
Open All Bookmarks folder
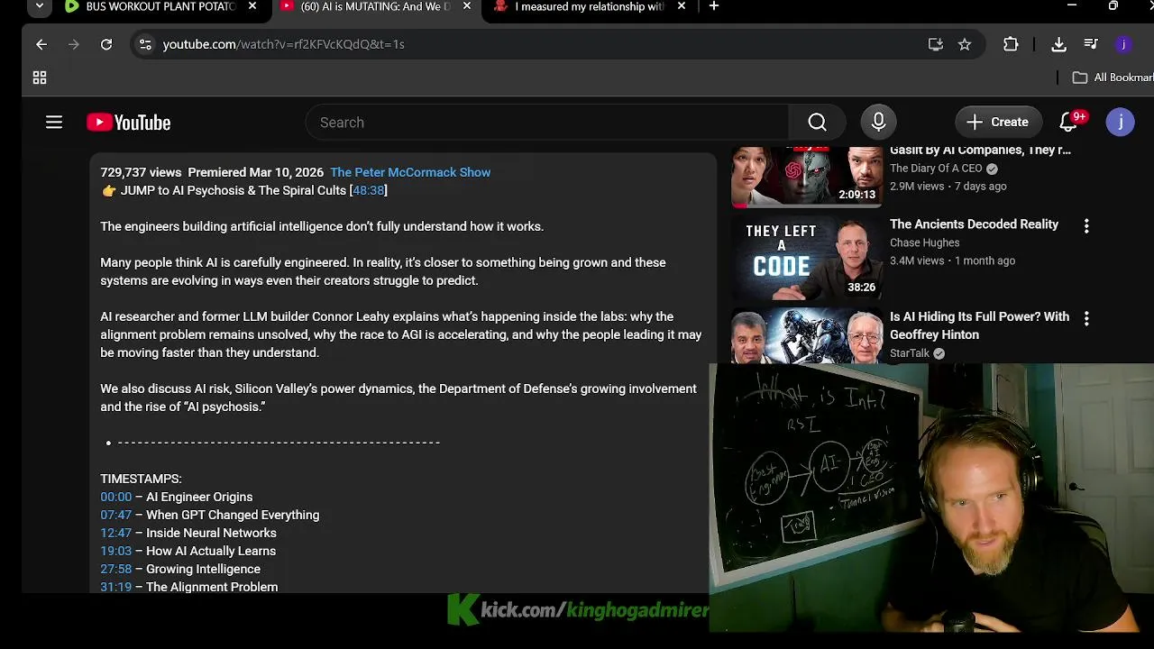(x=1113, y=78)
